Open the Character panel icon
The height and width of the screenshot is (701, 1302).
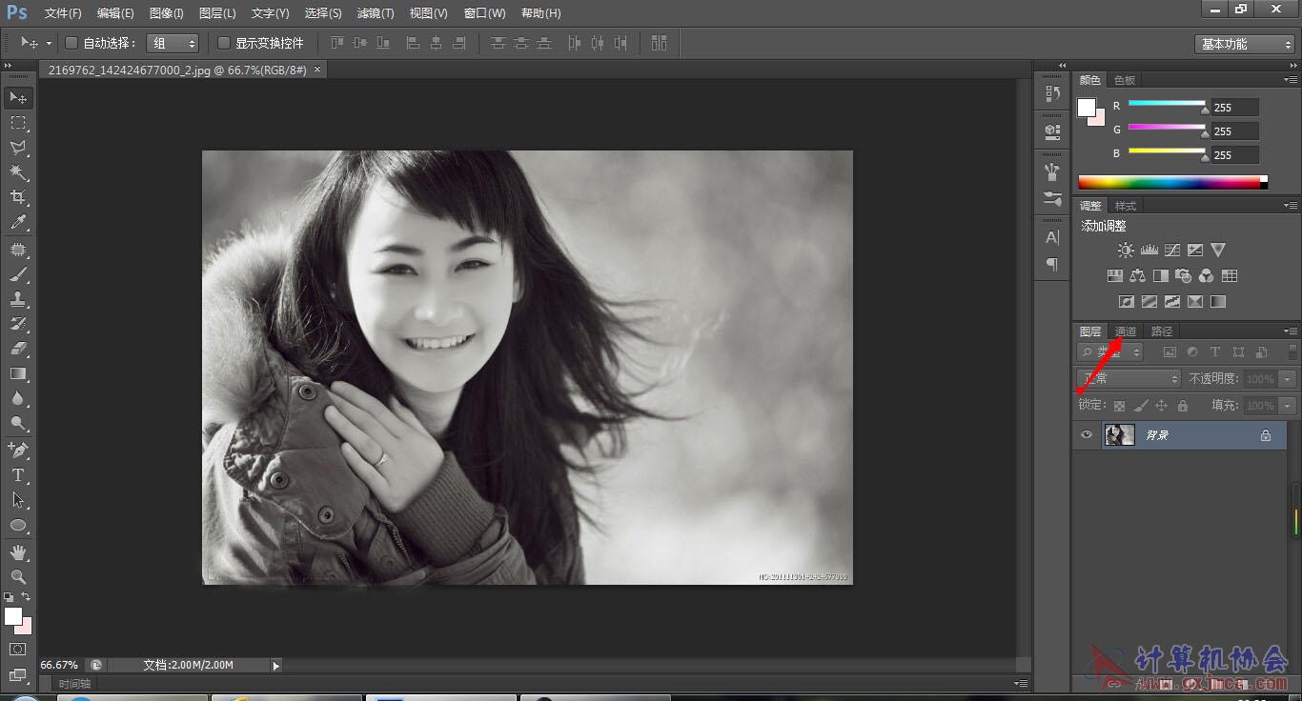pyautogui.click(x=1052, y=237)
